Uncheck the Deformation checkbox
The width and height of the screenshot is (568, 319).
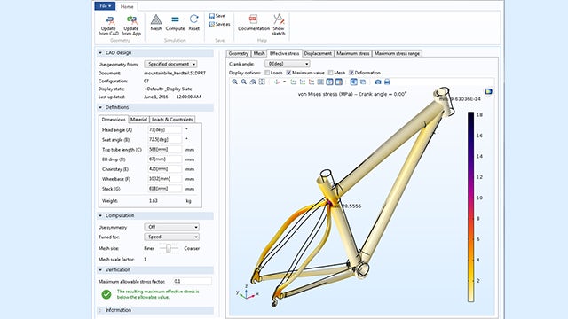point(351,73)
